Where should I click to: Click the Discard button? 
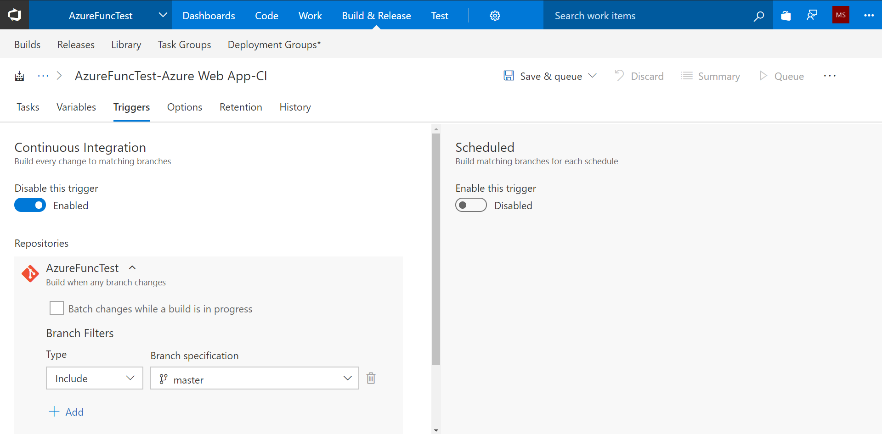(639, 76)
